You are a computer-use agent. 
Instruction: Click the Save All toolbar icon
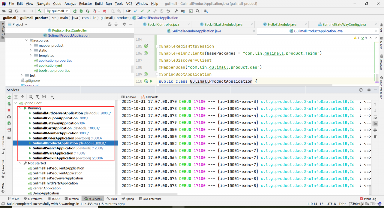[11, 11]
